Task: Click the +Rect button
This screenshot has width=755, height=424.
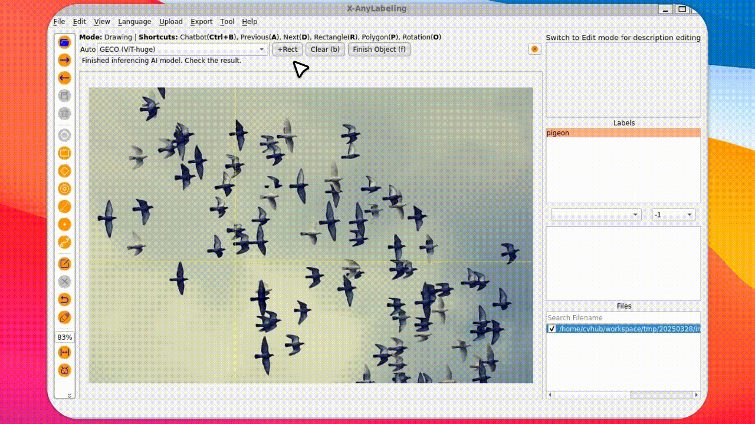Action: [x=287, y=49]
